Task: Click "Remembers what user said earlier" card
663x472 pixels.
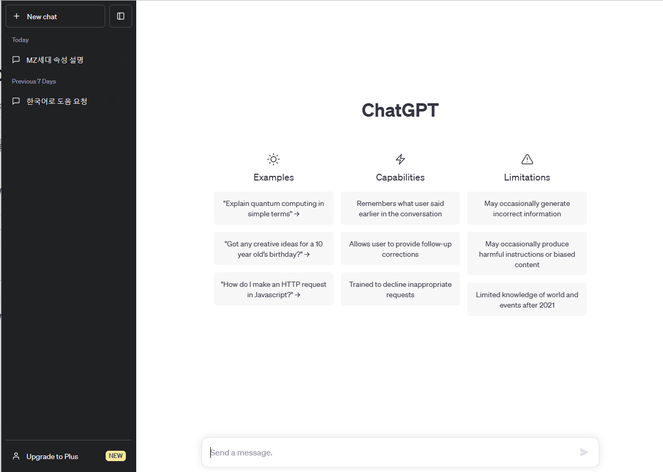Action: point(400,209)
